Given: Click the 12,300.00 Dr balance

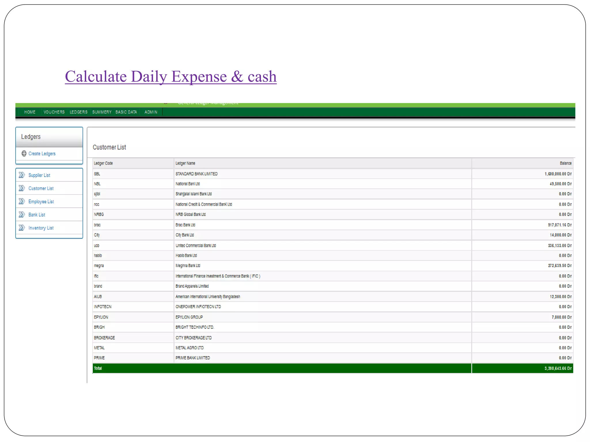Looking at the screenshot, I should [x=561, y=297].
